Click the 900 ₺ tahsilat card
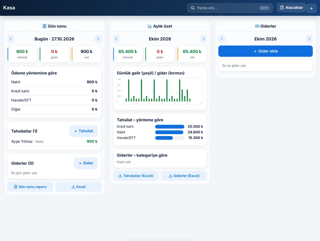The image size is (320, 241). [x=22, y=54]
